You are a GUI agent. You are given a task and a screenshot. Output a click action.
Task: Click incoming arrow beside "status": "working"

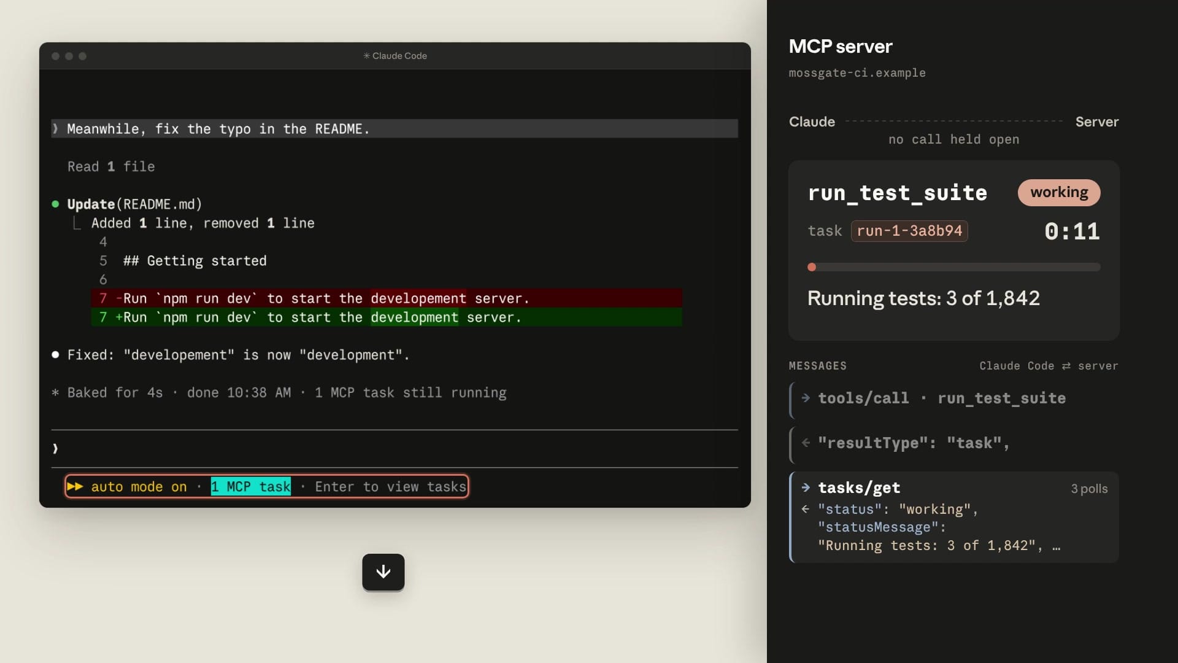[806, 509]
